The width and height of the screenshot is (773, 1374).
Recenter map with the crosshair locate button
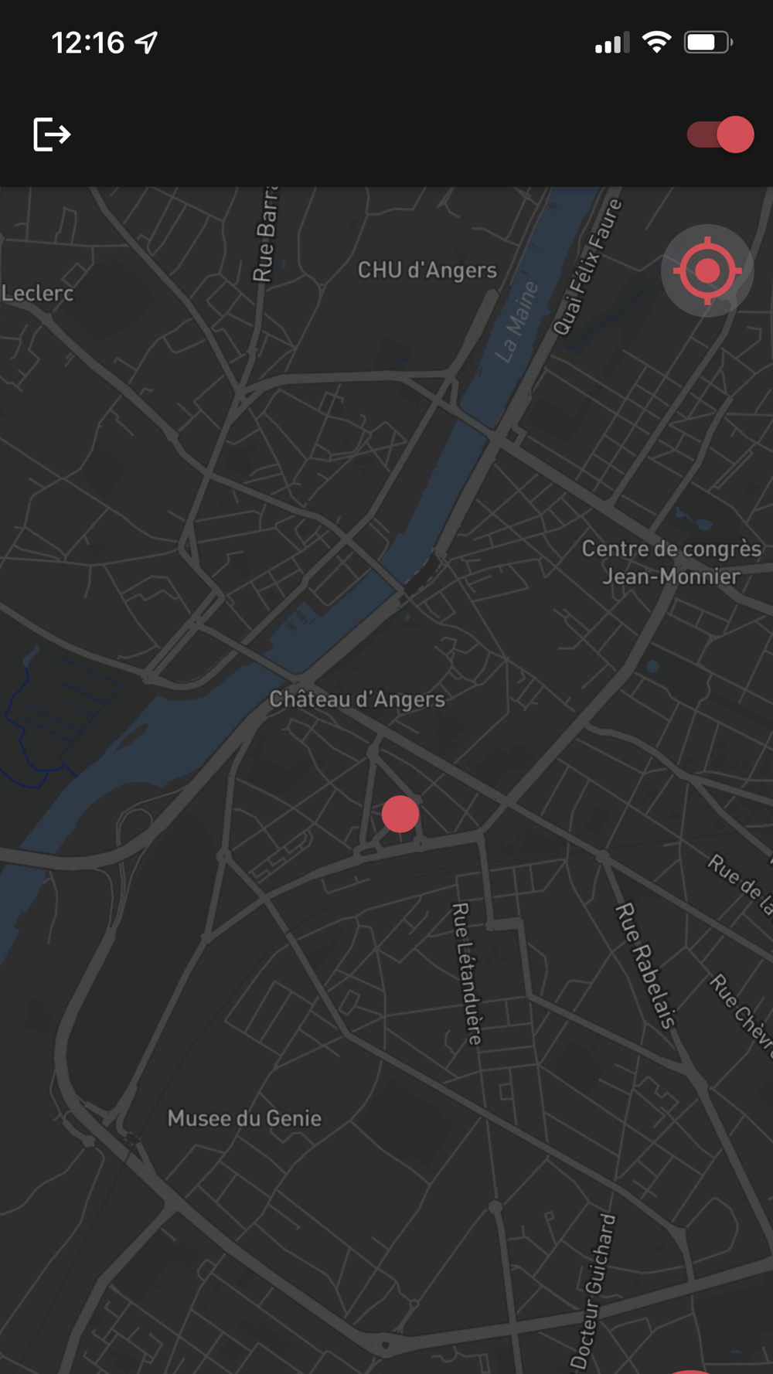click(707, 271)
